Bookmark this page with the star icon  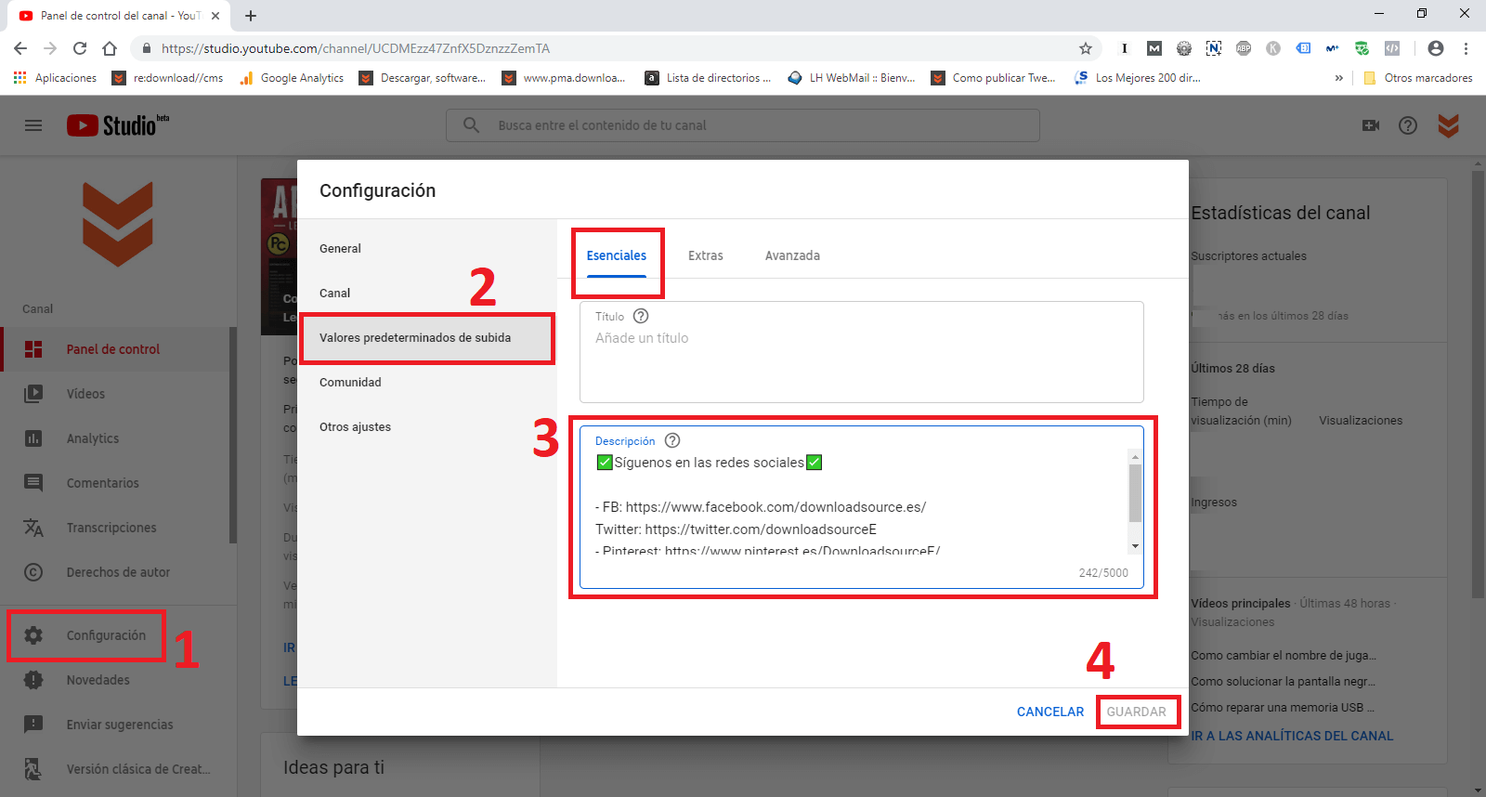pos(1085,48)
